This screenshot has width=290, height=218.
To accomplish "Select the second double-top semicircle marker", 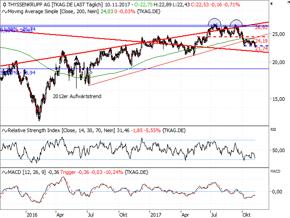I will pyautogui.click(x=236, y=23).
